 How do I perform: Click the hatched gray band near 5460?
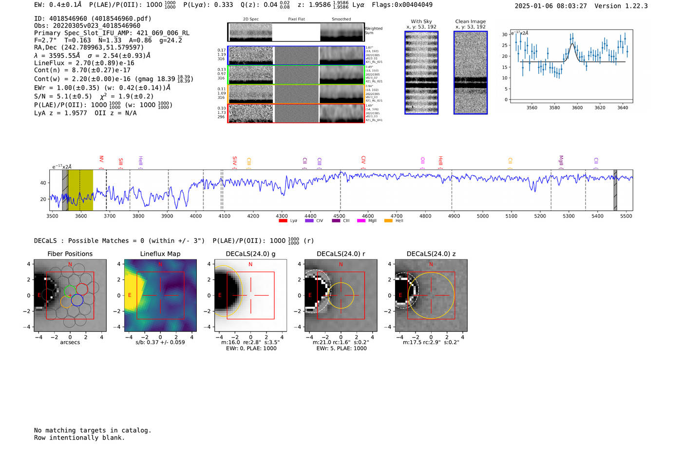[615, 190]
